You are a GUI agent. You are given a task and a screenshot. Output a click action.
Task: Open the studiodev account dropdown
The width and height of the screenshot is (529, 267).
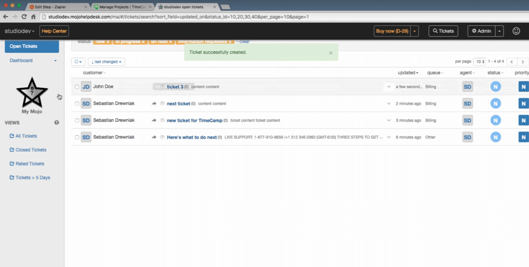[x=19, y=31]
